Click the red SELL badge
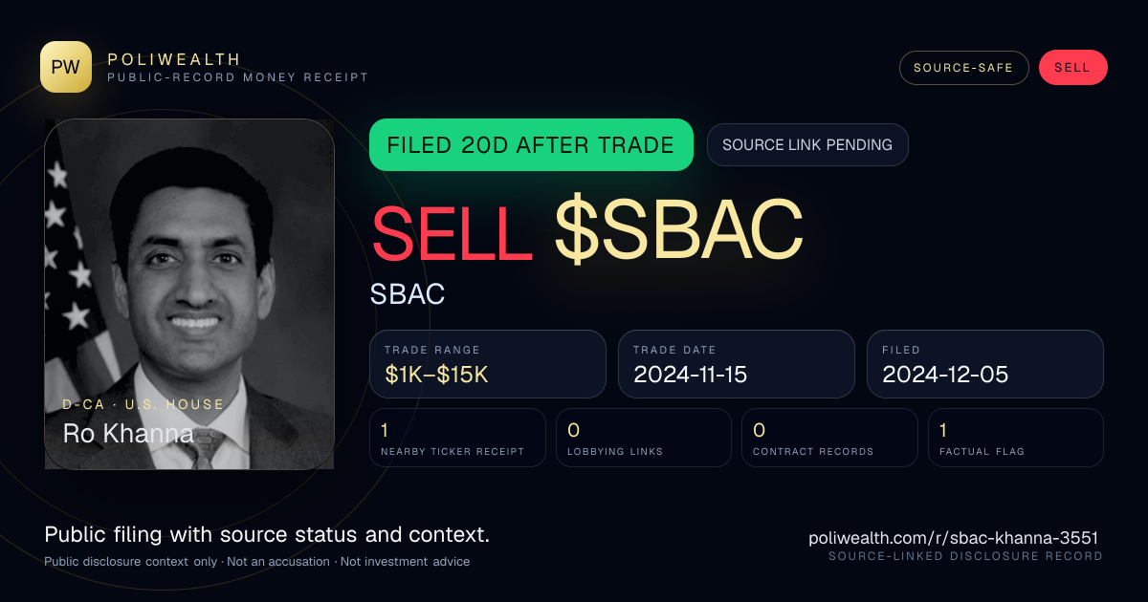Screen dimensions: 1148x602 point(1072,68)
